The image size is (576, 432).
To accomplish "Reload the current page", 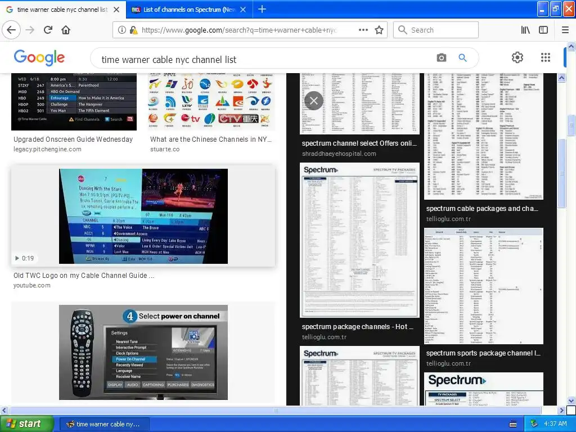I will point(48,30).
